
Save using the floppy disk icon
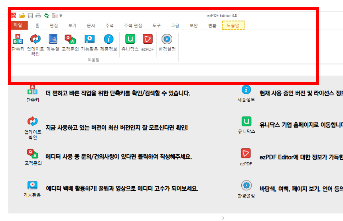click(30, 16)
